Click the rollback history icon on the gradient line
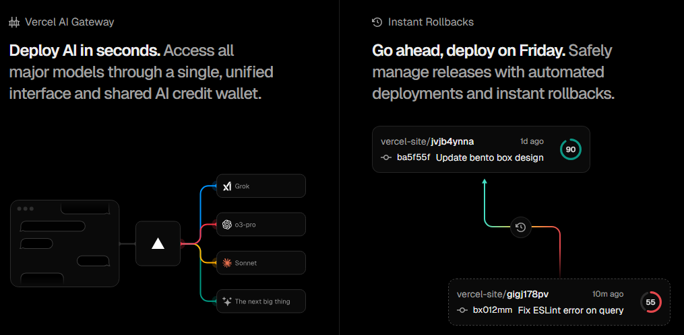The width and height of the screenshot is (684, 335). pos(520,227)
